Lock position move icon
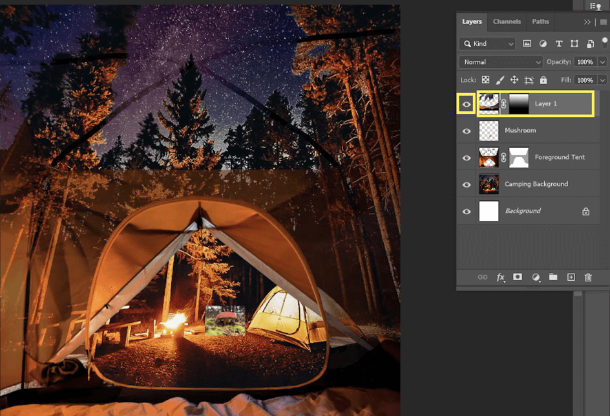610x416 pixels. [x=514, y=80]
